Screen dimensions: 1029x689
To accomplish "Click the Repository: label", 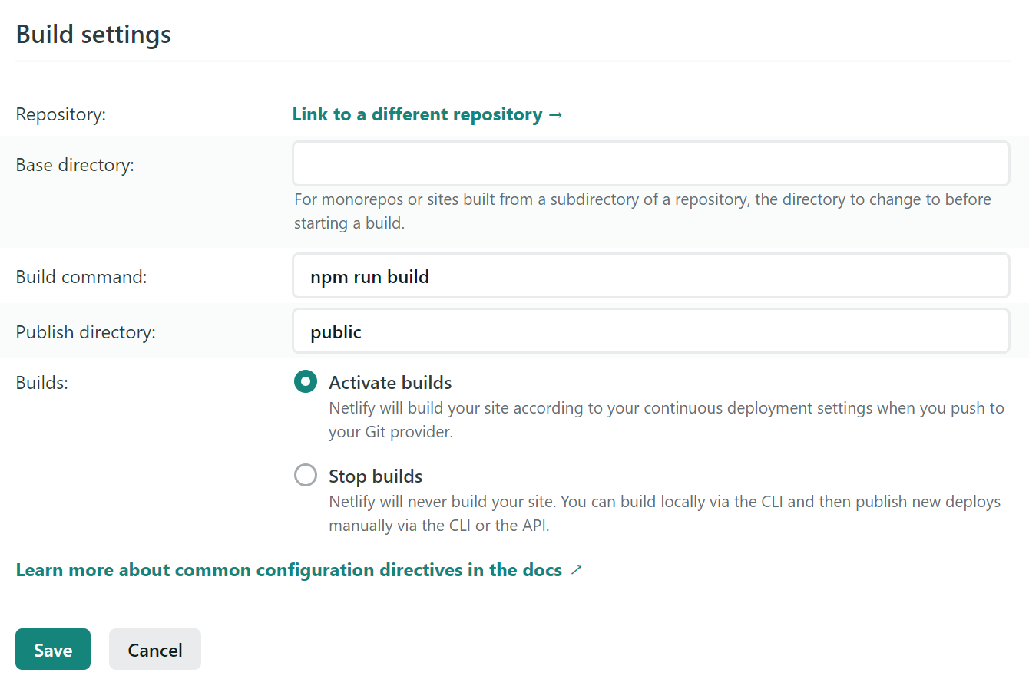I will [x=61, y=114].
